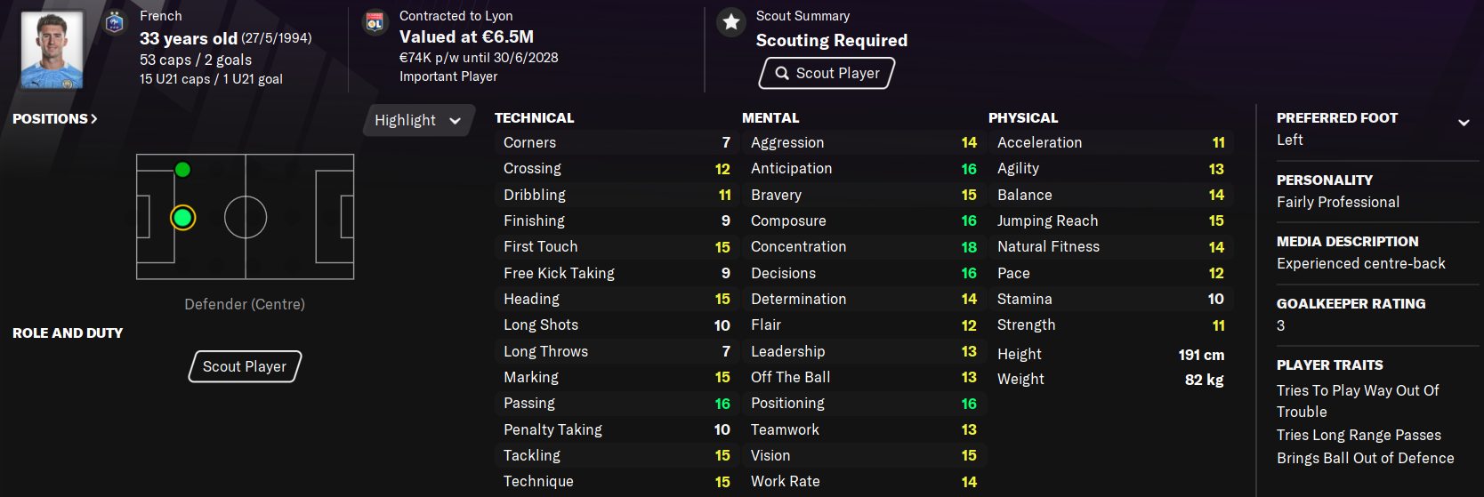
Task: Click the player portrait photo
Action: [52, 50]
